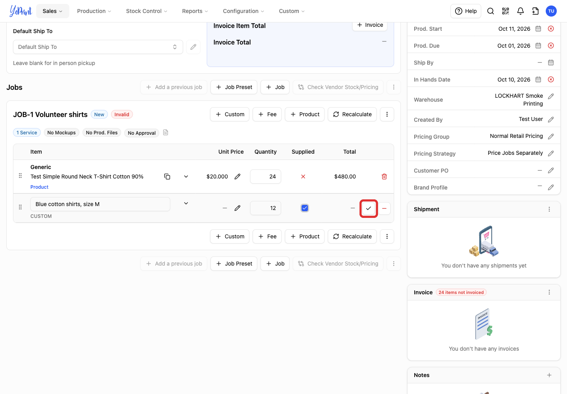Open the Configuration menu
This screenshot has width=567, height=394.
pos(244,11)
